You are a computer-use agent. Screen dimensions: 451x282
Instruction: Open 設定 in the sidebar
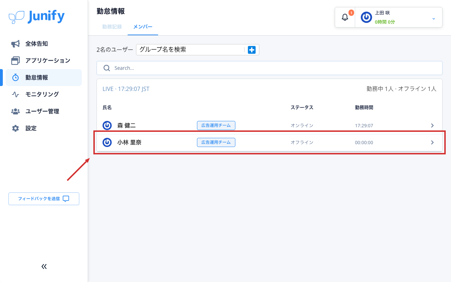(44, 128)
